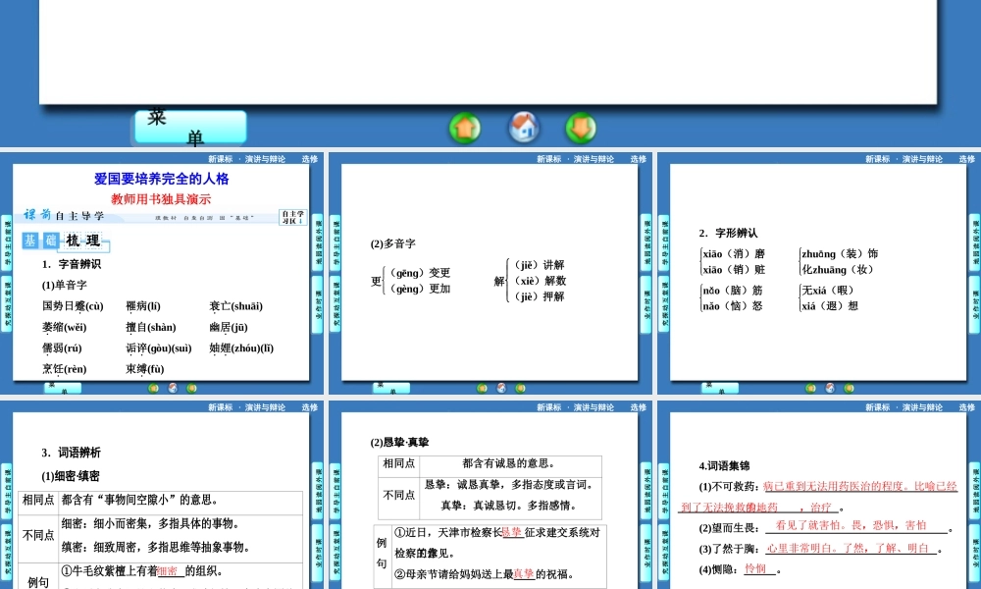Click the heading 1. 字音辨识
Screen dimensions: 981x589
tap(72, 264)
